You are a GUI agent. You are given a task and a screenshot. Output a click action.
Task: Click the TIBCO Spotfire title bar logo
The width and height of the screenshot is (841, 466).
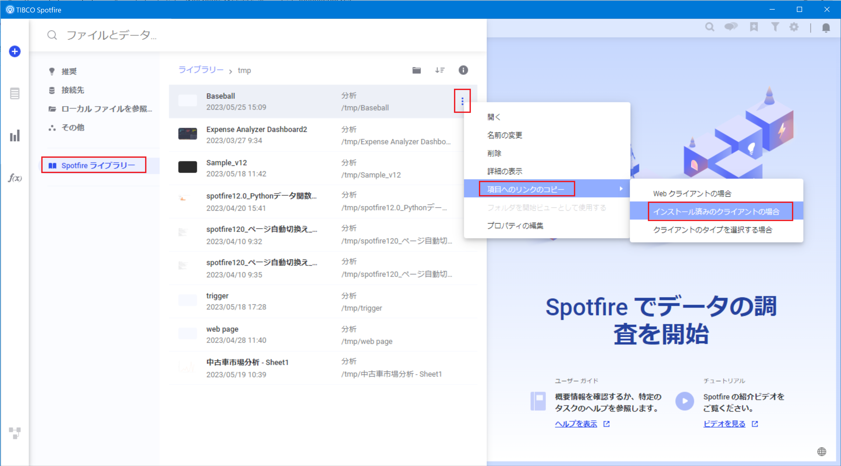tap(10, 10)
